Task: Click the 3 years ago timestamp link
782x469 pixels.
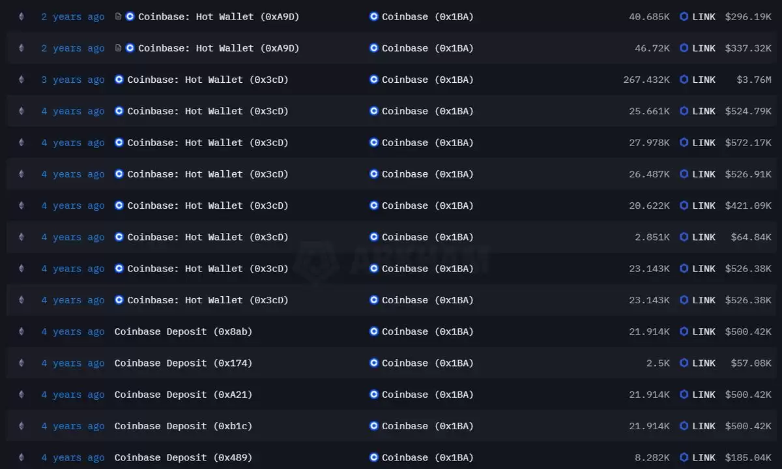Action: (72, 80)
